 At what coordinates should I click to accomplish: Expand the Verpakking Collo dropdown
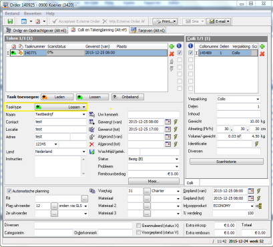258,99
